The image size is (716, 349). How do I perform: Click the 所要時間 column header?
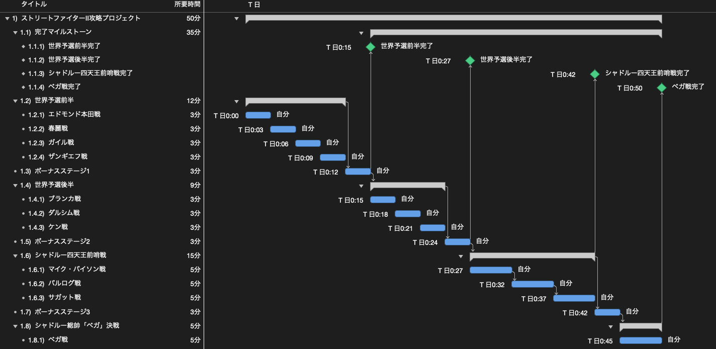point(187,4)
